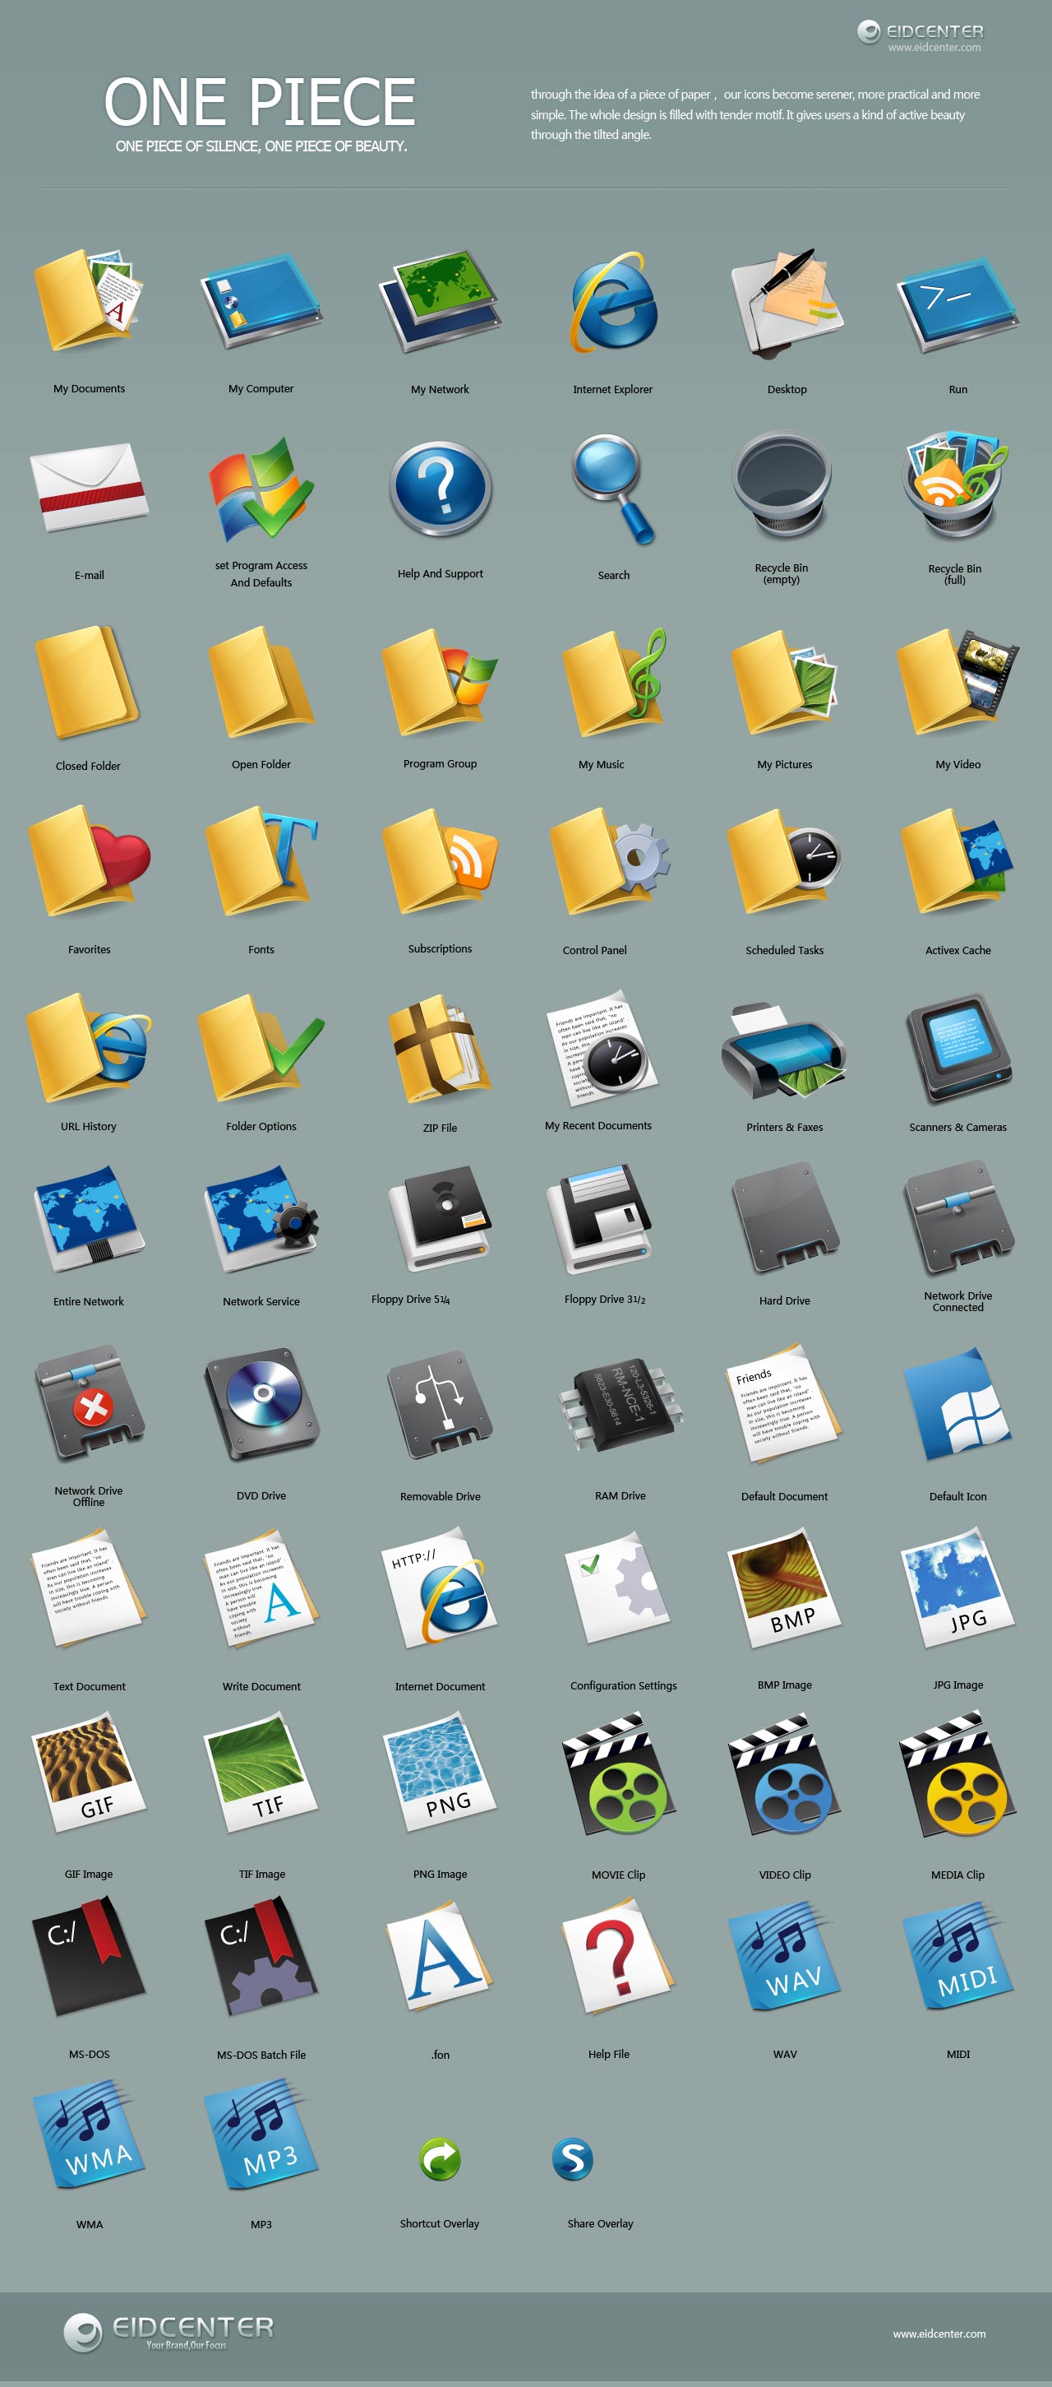Visit www.eidcenter.com link at top
The width and height of the screenshot is (1052, 2387).
[934, 47]
